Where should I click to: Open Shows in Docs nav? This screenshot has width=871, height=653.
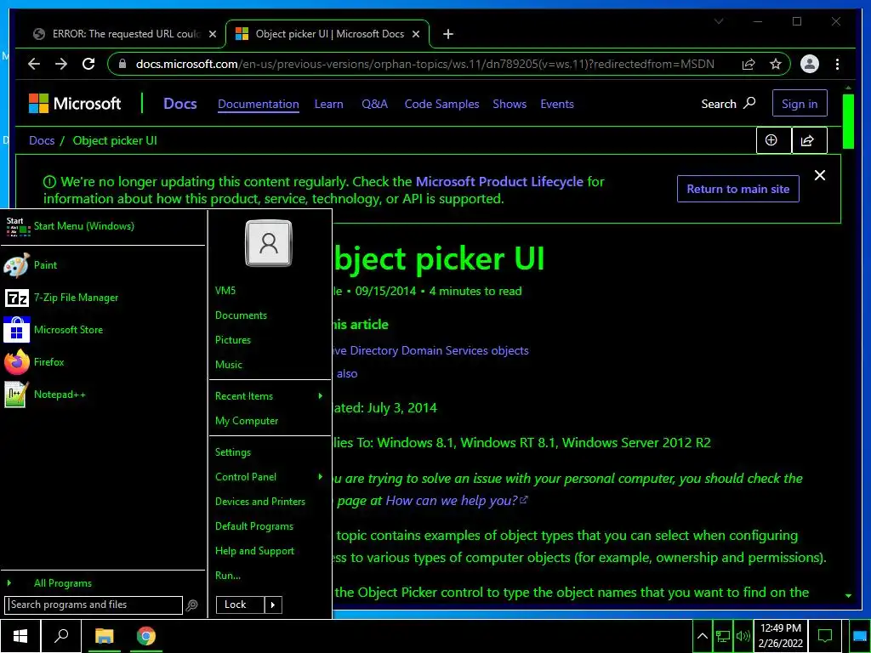[510, 104]
